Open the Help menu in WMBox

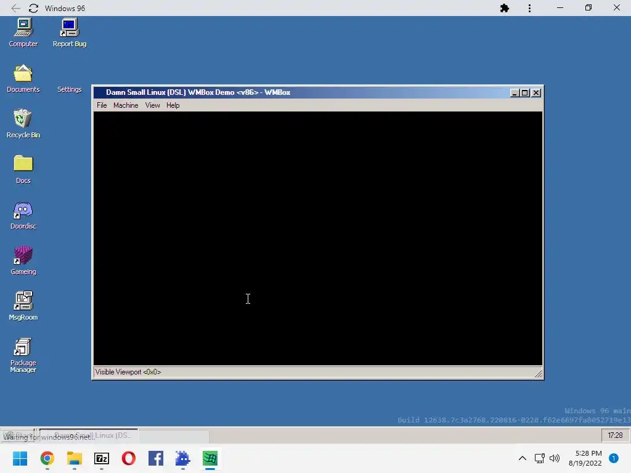click(x=173, y=105)
